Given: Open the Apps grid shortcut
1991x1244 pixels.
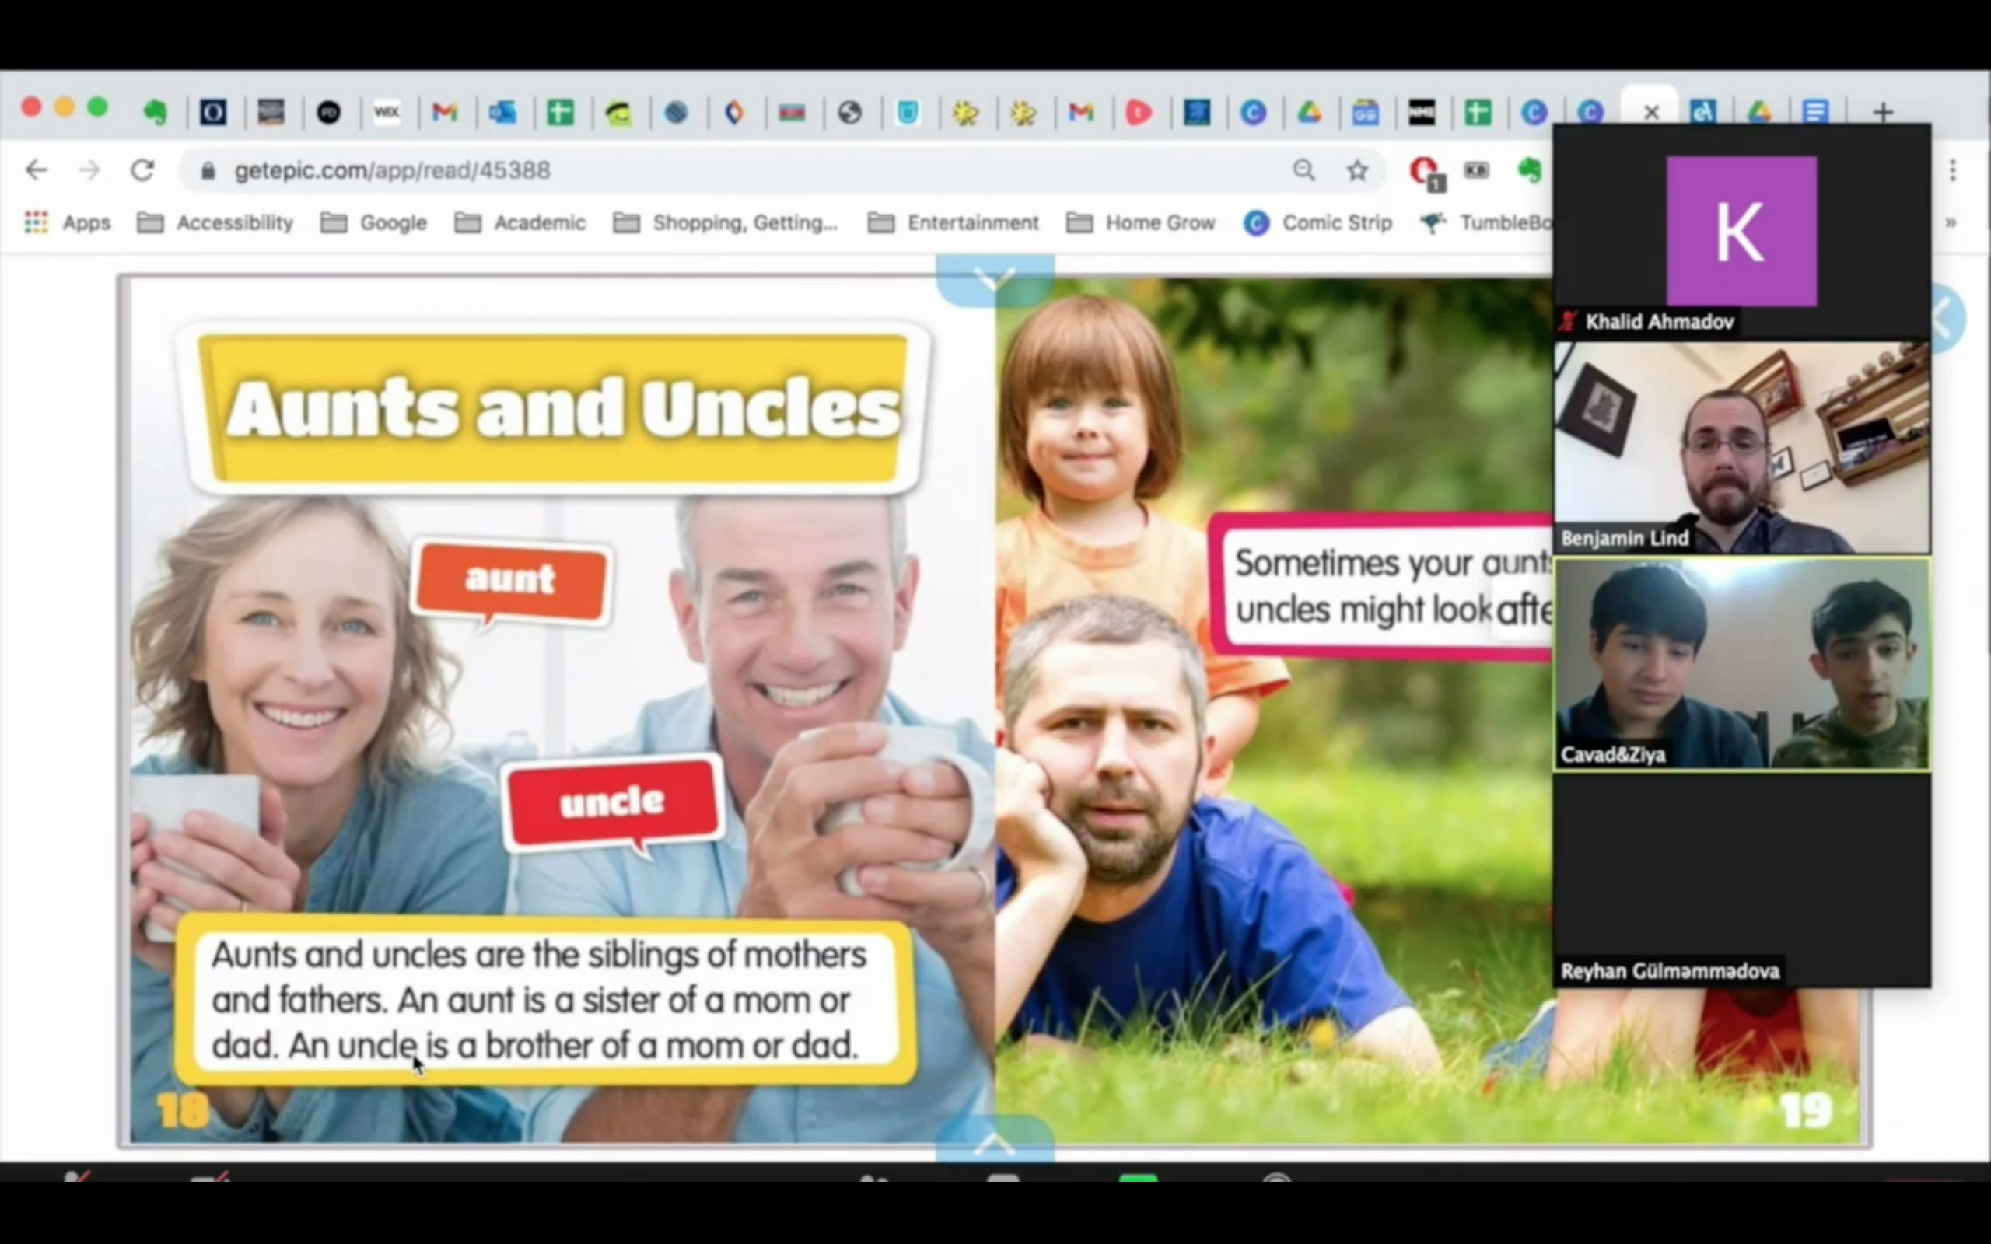Looking at the screenshot, I should [x=37, y=222].
